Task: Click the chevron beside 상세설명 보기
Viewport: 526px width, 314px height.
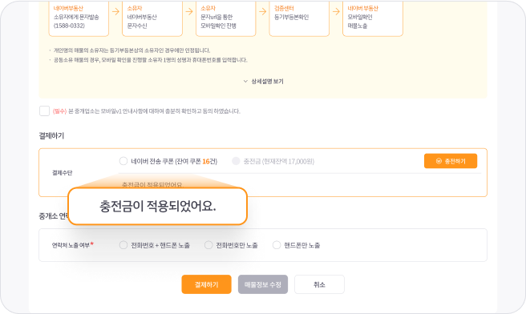Action: (x=245, y=82)
